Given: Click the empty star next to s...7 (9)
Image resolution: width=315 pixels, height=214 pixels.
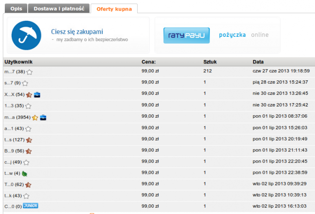Looking at the screenshot, I should coord(25,83).
